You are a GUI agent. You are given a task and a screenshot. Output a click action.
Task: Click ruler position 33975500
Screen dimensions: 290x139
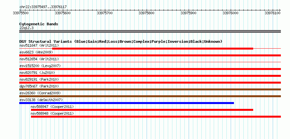tap(21, 13)
